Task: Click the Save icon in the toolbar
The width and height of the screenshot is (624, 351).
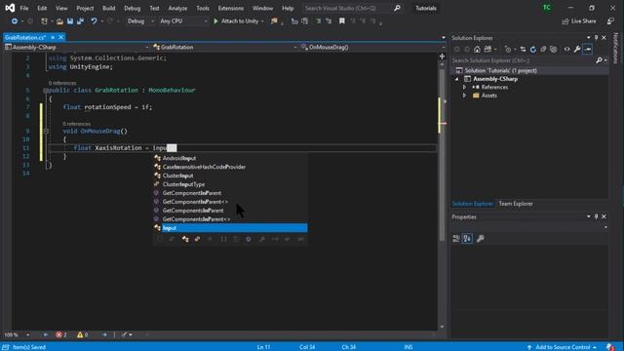Action: [x=70, y=21]
